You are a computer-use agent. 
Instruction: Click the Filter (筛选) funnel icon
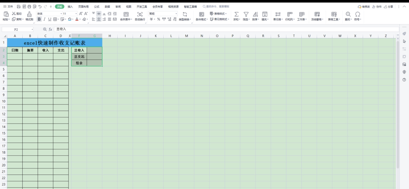pyautogui.click(x=246, y=14)
